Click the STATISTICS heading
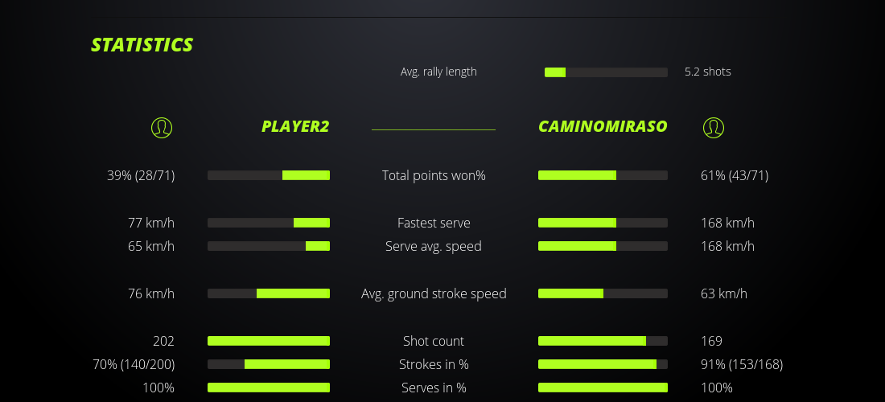This screenshot has width=885, height=402. pyautogui.click(x=142, y=45)
